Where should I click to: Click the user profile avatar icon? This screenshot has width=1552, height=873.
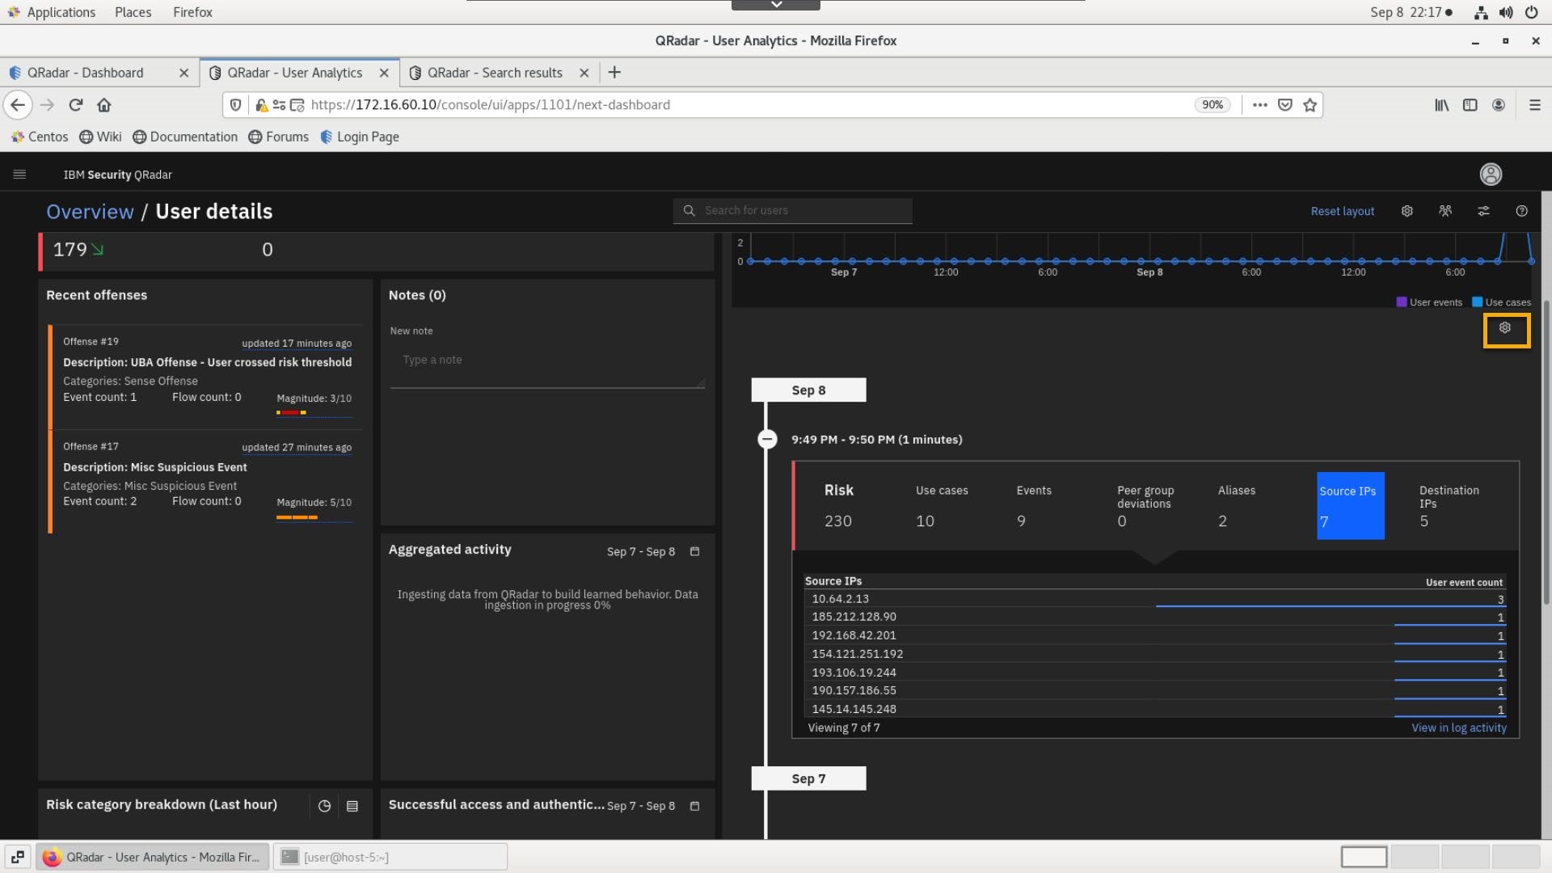(1490, 175)
